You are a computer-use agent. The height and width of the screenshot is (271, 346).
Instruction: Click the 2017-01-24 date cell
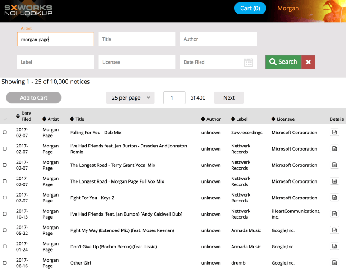click(22, 247)
